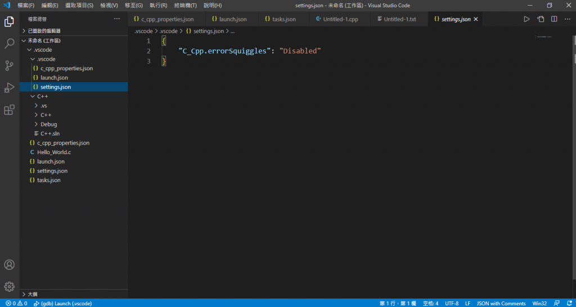Image resolution: width=576 pixels, height=307 pixels.
Task: Open launch.json inside nested .vscode folder
Action: click(x=54, y=78)
